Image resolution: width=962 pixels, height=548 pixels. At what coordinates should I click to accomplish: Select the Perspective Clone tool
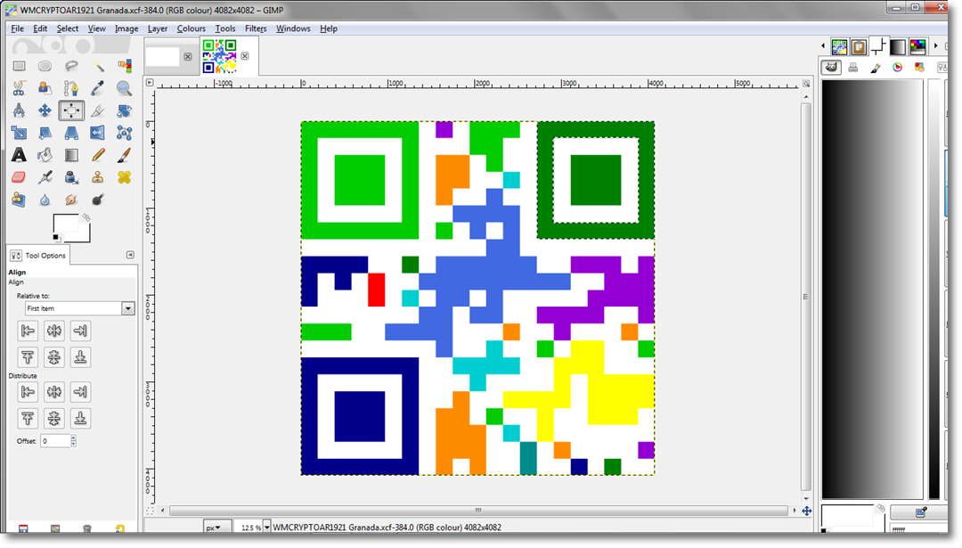click(19, 200)
